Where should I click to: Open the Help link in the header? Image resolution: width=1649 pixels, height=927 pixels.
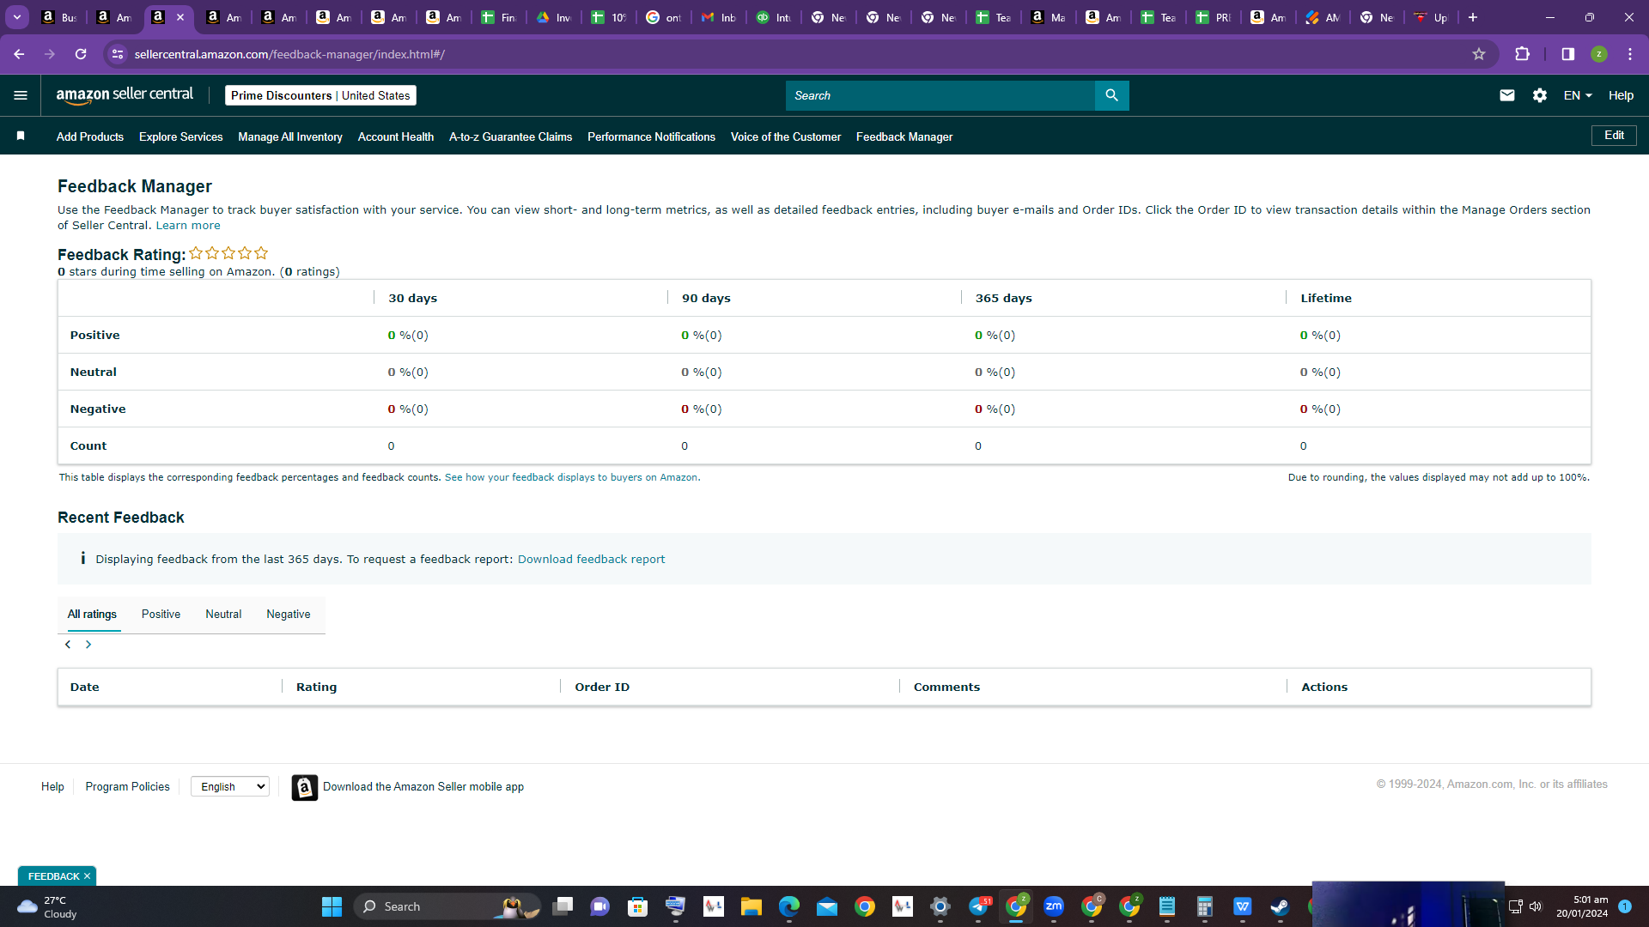pos(1621,95)
